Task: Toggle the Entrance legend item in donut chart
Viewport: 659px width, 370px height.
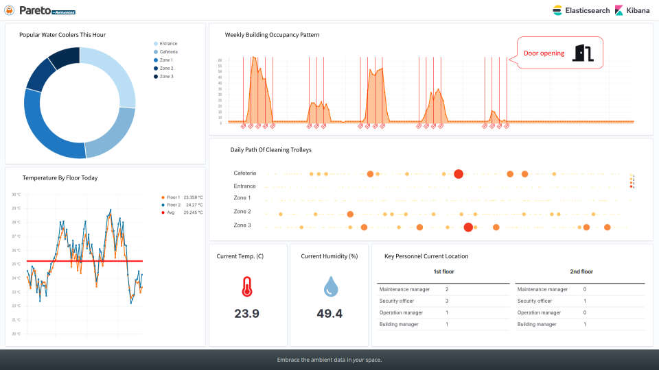Action: (x=168, y=44)
